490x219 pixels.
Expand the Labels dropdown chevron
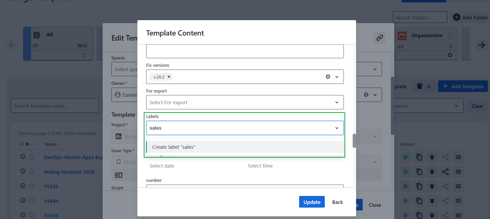point(337,128)
